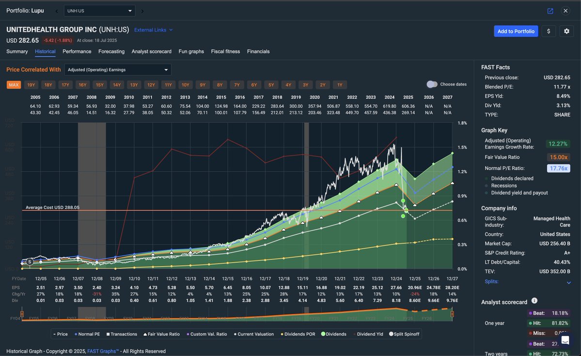Toggle Dividends POR legend item

(x=298, y=334)
